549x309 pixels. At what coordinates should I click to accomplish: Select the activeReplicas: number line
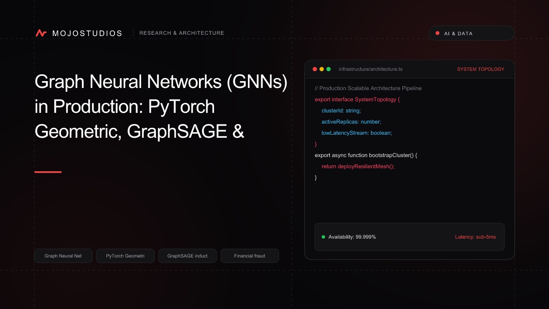(x=351, y=121)
